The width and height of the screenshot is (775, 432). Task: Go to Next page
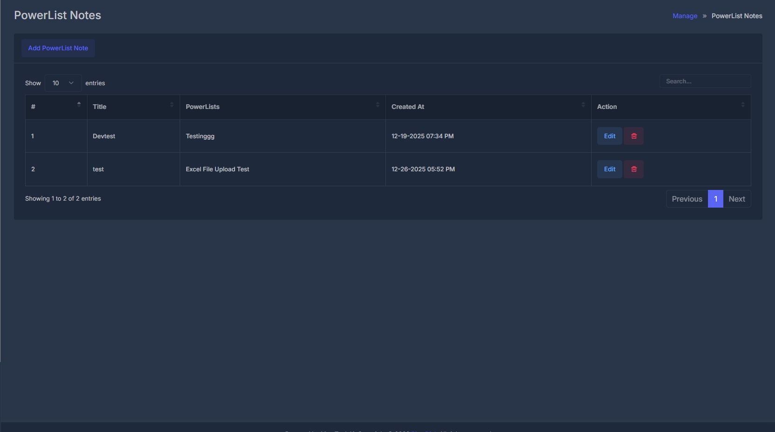tap(737, 199)
